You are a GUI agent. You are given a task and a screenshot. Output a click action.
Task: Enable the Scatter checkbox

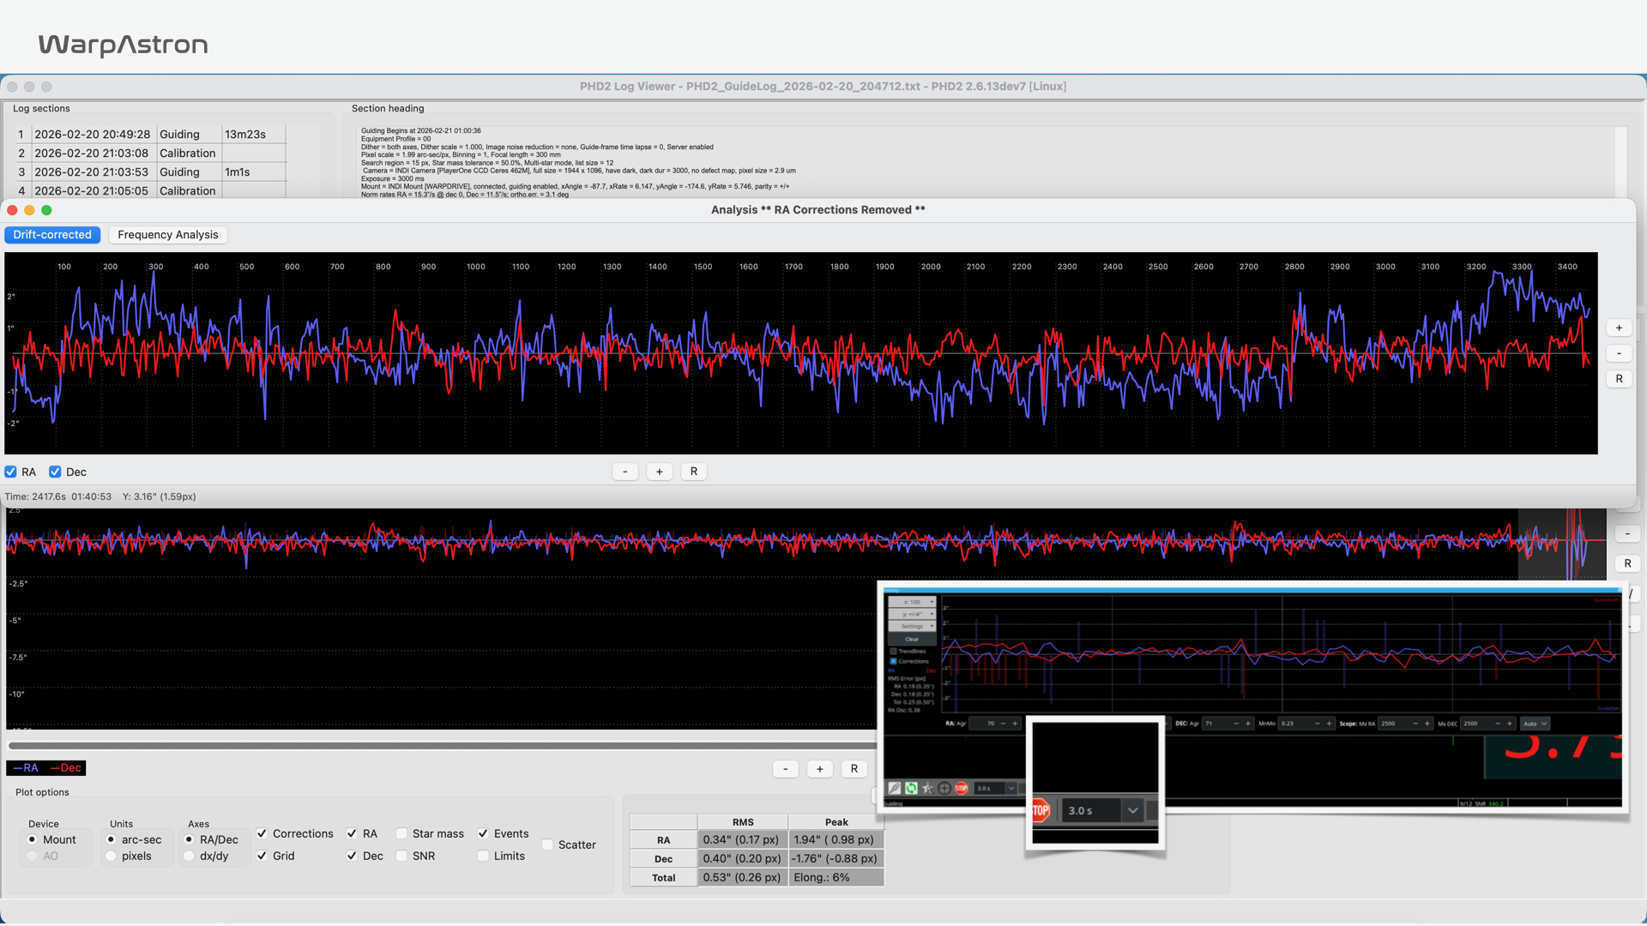(x=547, y=845)
